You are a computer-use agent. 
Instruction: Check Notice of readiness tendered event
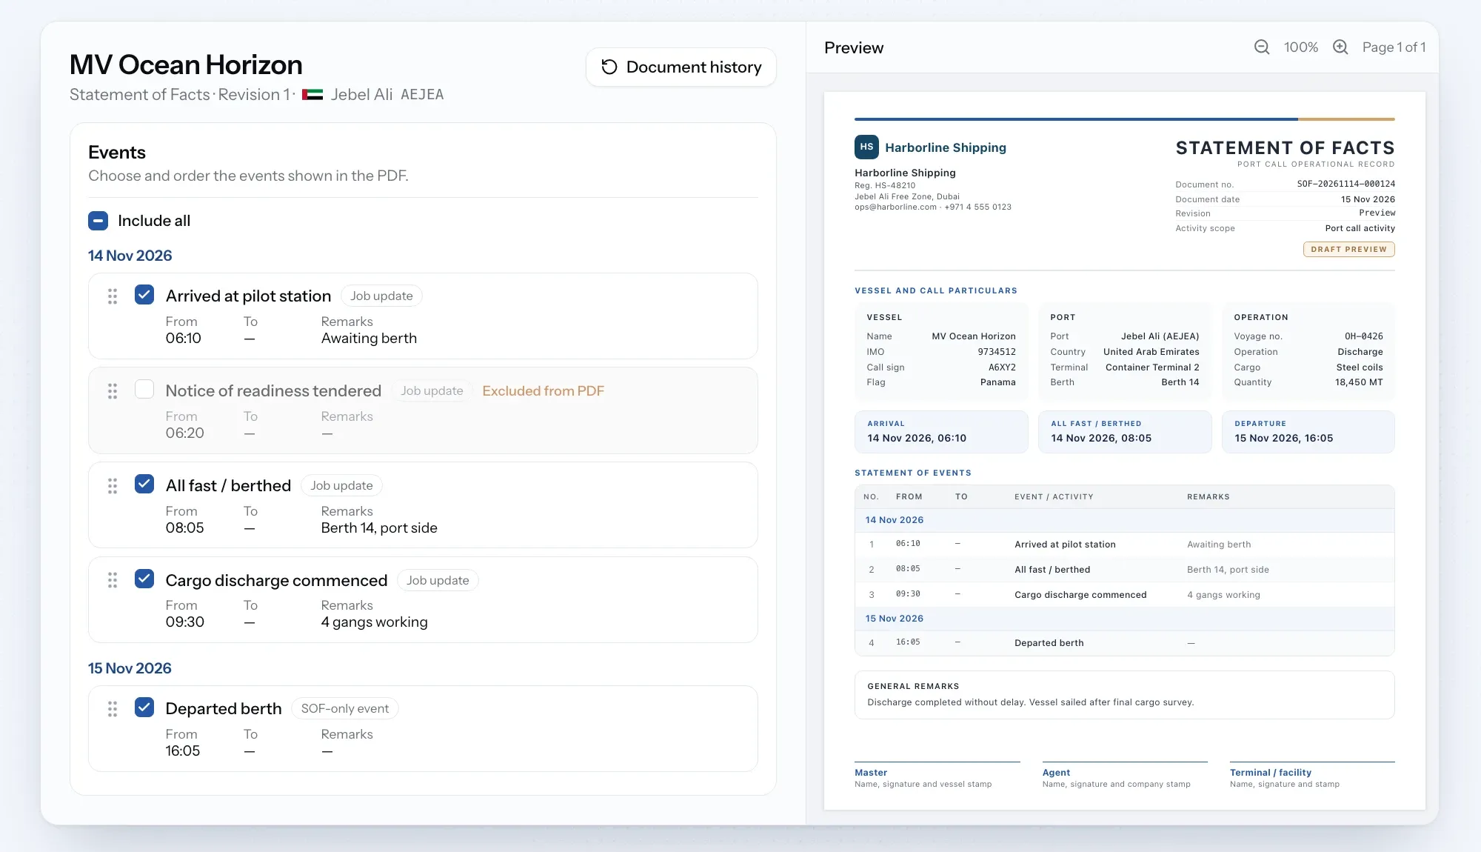tap(144, 390)
